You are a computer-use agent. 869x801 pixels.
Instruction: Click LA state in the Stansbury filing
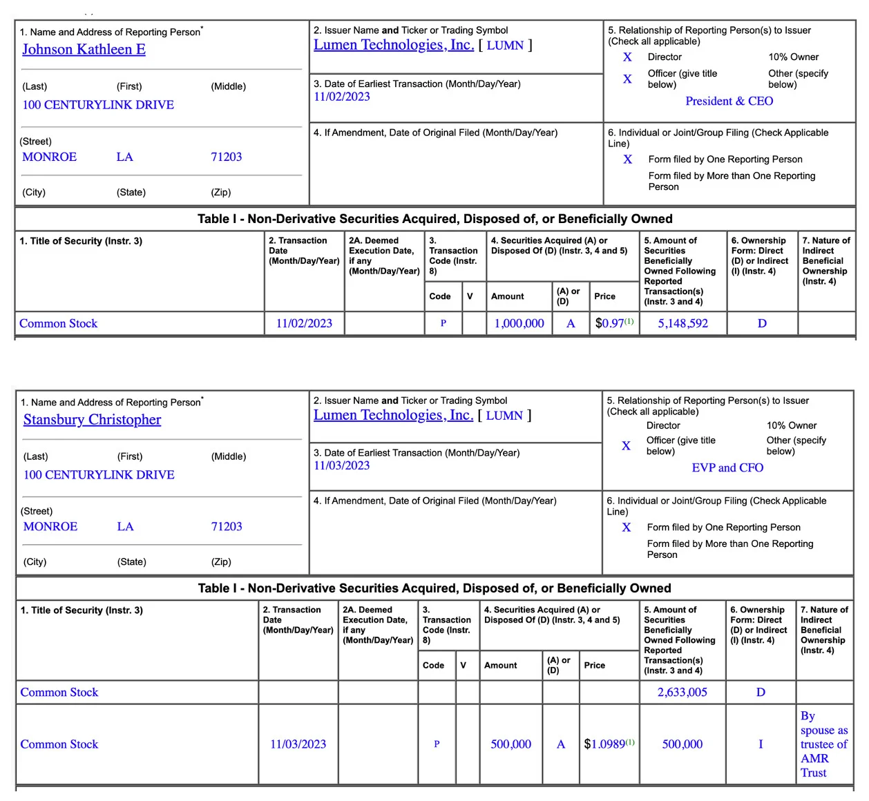point(125,526)
